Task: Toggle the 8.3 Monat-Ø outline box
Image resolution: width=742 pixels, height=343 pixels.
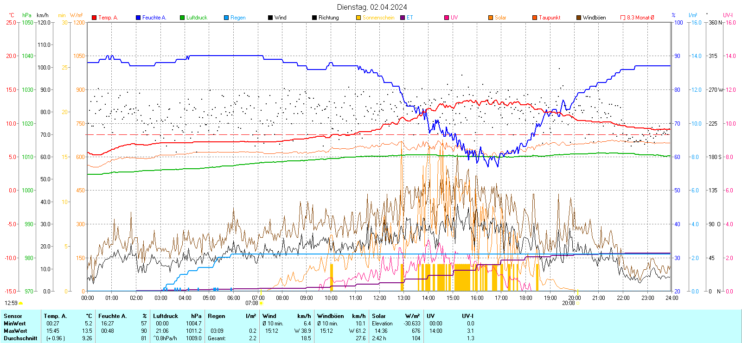Action: 623,18
